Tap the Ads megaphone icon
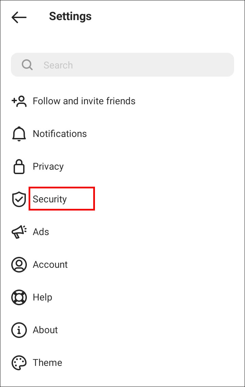This screenshot has width=245, height=387. coord(19,232)
